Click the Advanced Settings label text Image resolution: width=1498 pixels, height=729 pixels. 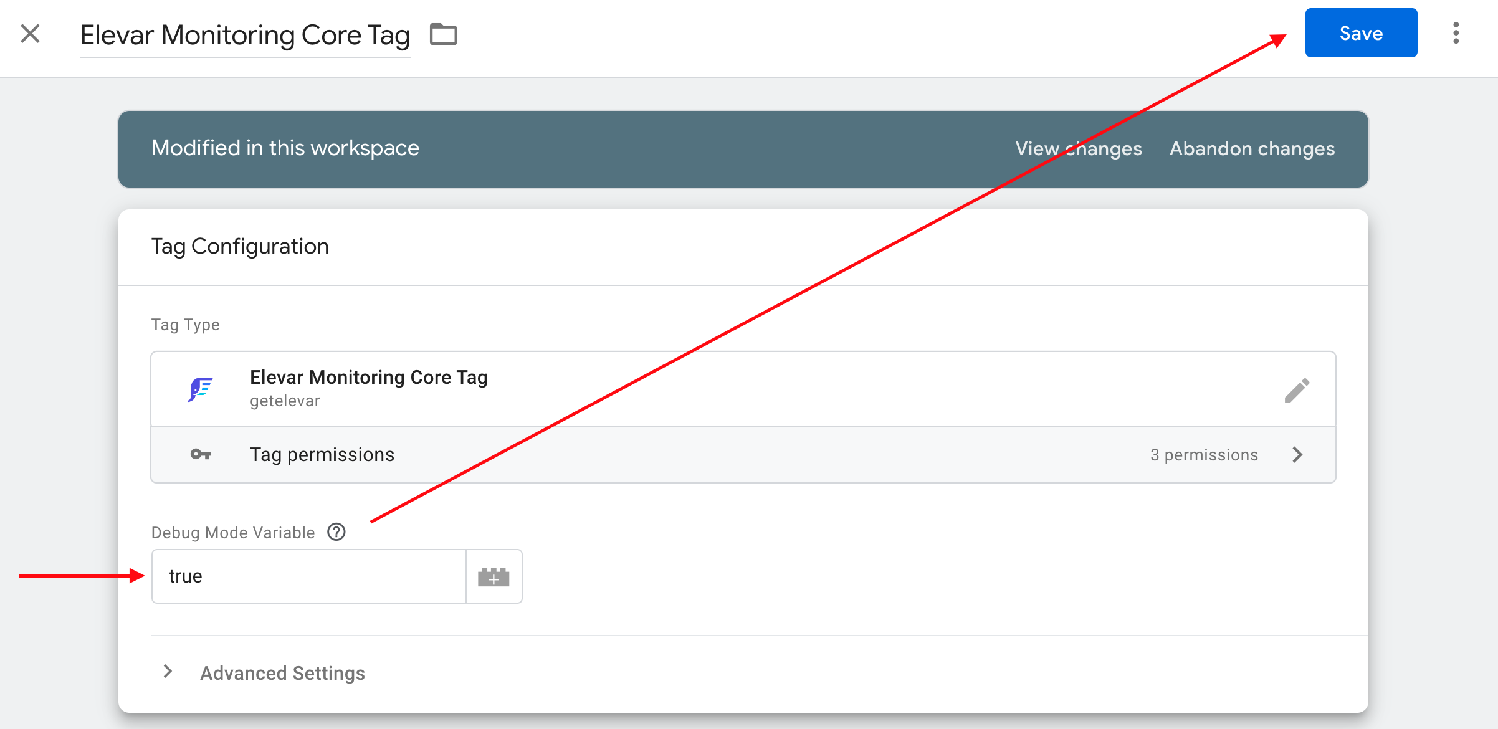pos(282,673)
